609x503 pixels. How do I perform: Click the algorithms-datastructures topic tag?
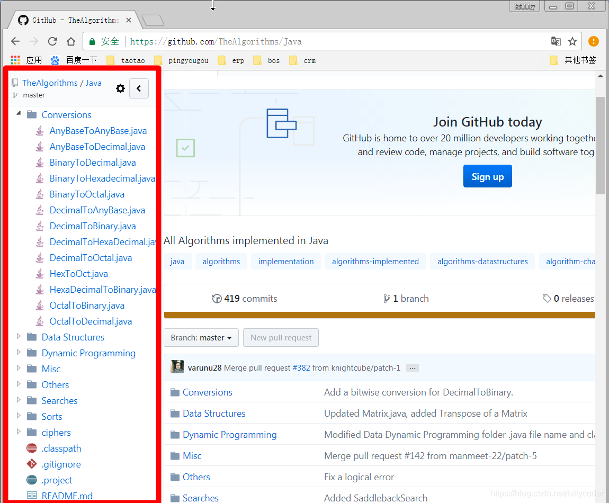point(482,262)
